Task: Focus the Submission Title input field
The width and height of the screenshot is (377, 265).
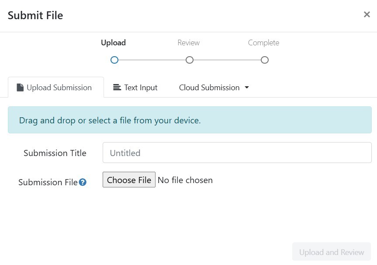Action: [x=237, y=153]
